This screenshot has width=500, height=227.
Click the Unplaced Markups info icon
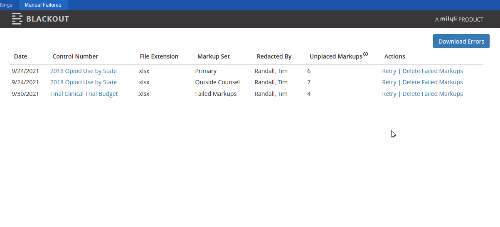pos(365,54)
